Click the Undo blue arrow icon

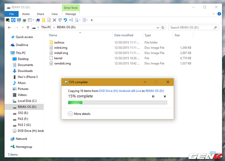pos(65,20)
